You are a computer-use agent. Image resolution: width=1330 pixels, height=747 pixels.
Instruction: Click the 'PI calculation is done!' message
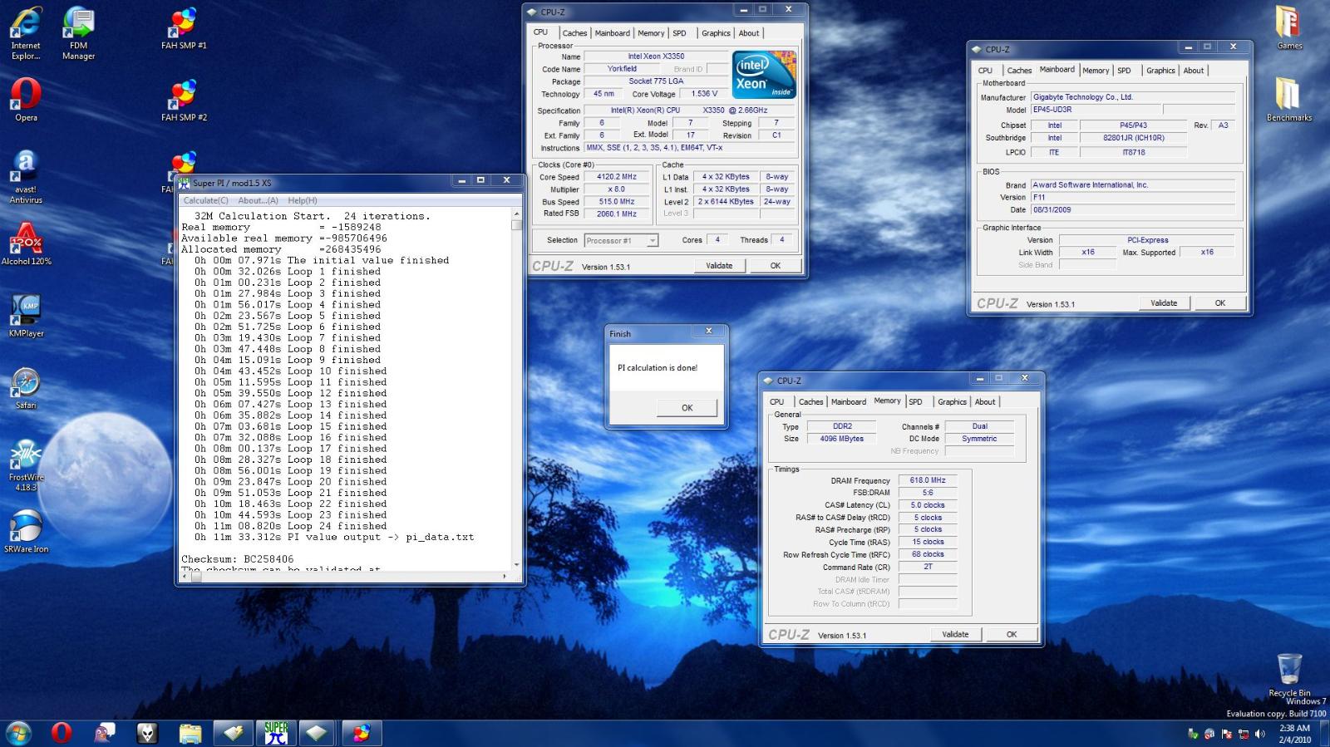coord(658,368)
